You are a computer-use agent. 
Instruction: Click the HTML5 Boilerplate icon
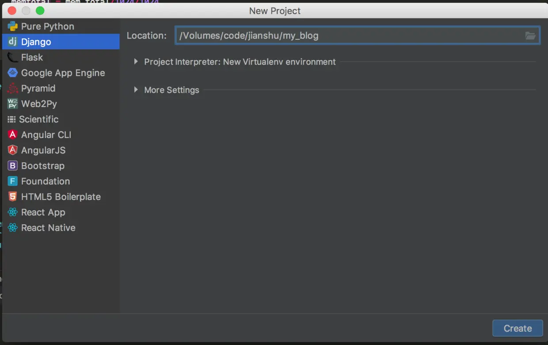coord(12,197)
